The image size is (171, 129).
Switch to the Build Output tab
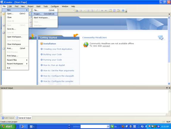(x=8, y=118)
